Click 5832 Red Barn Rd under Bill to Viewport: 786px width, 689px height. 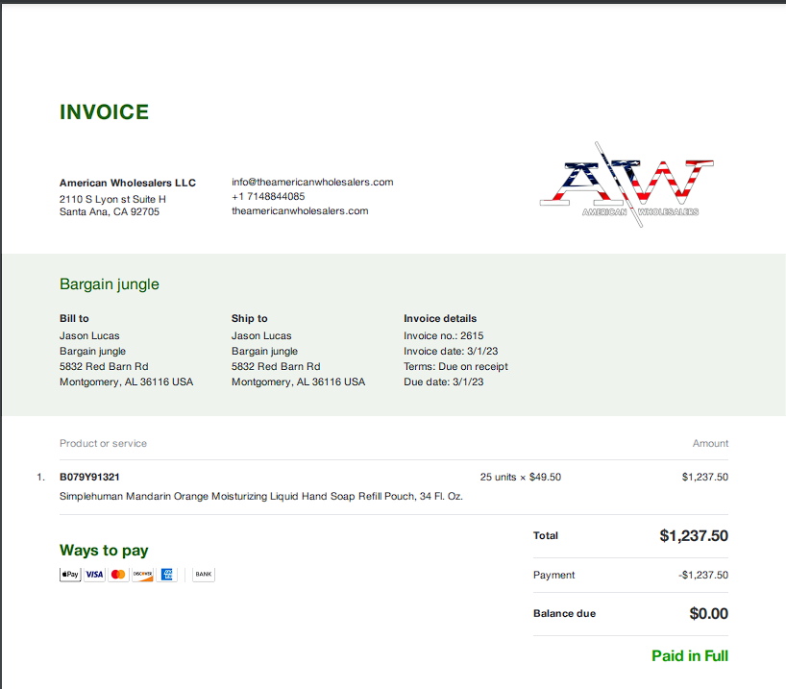coord(104,366)
